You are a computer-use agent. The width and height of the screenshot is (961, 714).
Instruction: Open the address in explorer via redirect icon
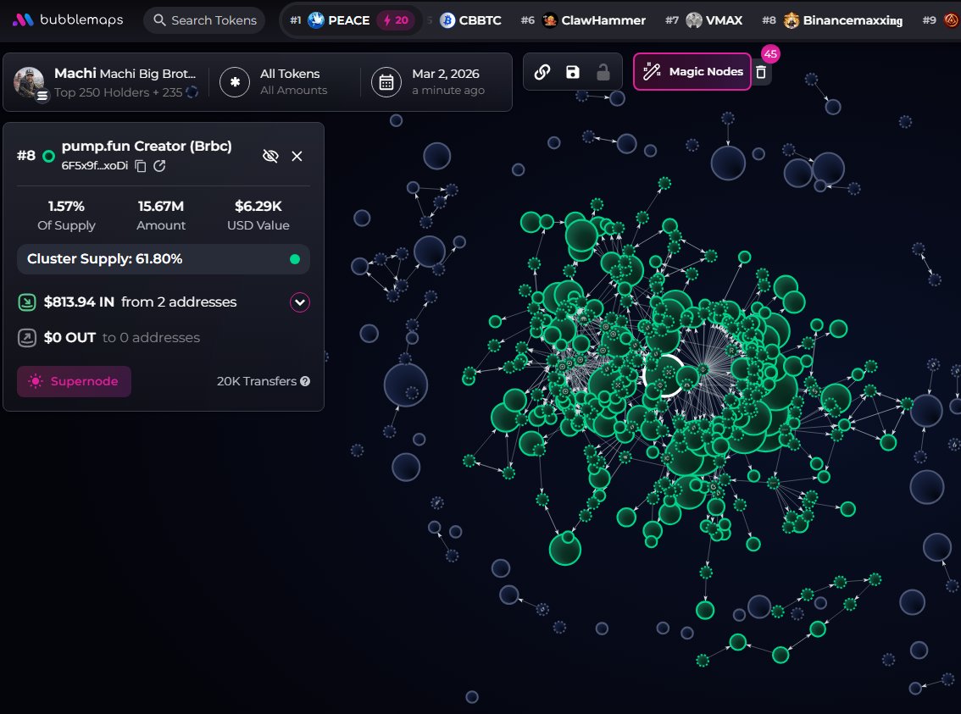pyautogui.click(x=158, y=166)
